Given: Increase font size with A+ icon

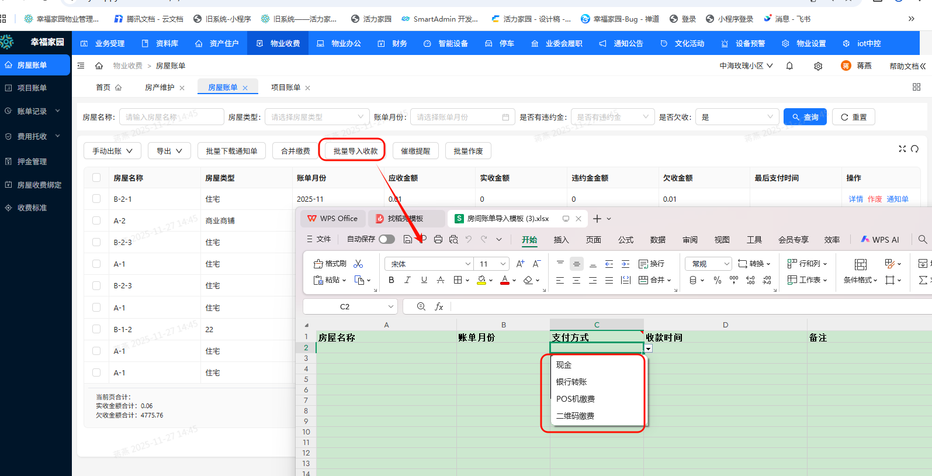Looking at the screenshot, I should pyautogui.click(x=521, y=264).
